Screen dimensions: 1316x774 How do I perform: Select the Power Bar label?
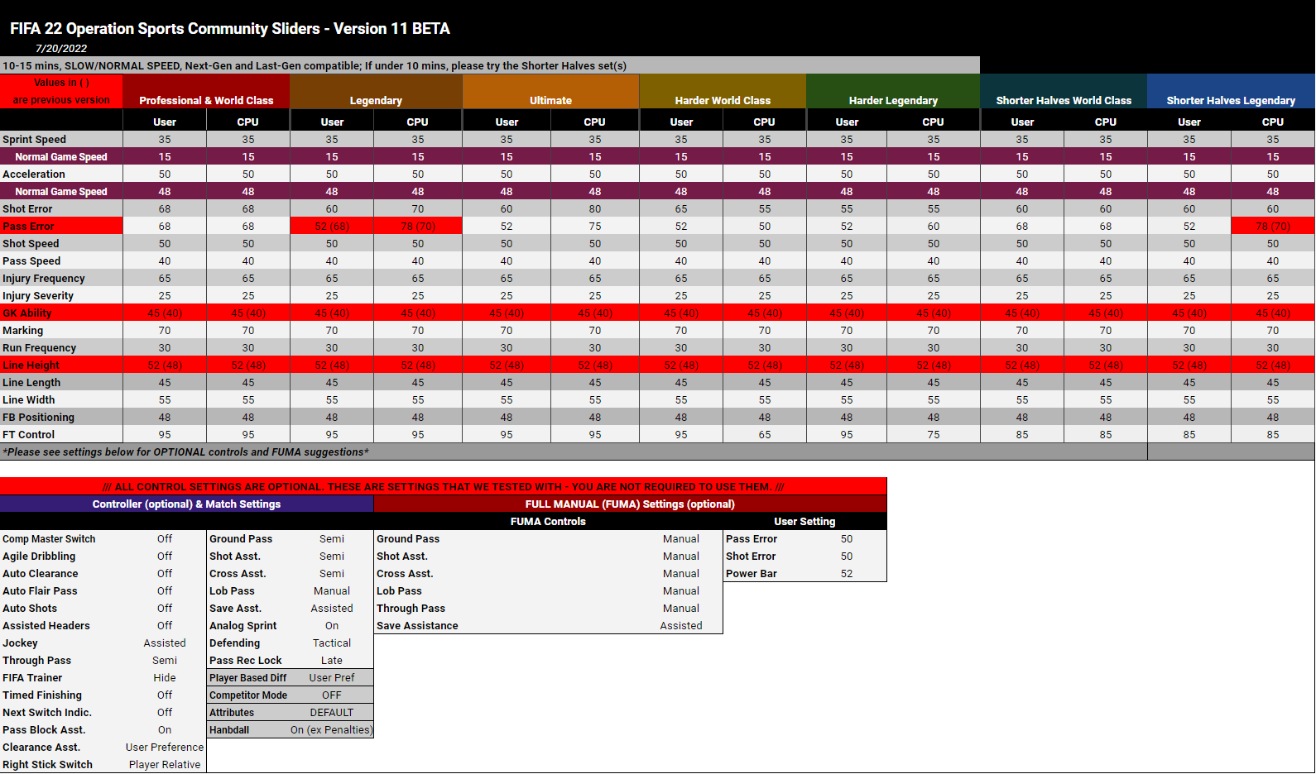(752, 574)
